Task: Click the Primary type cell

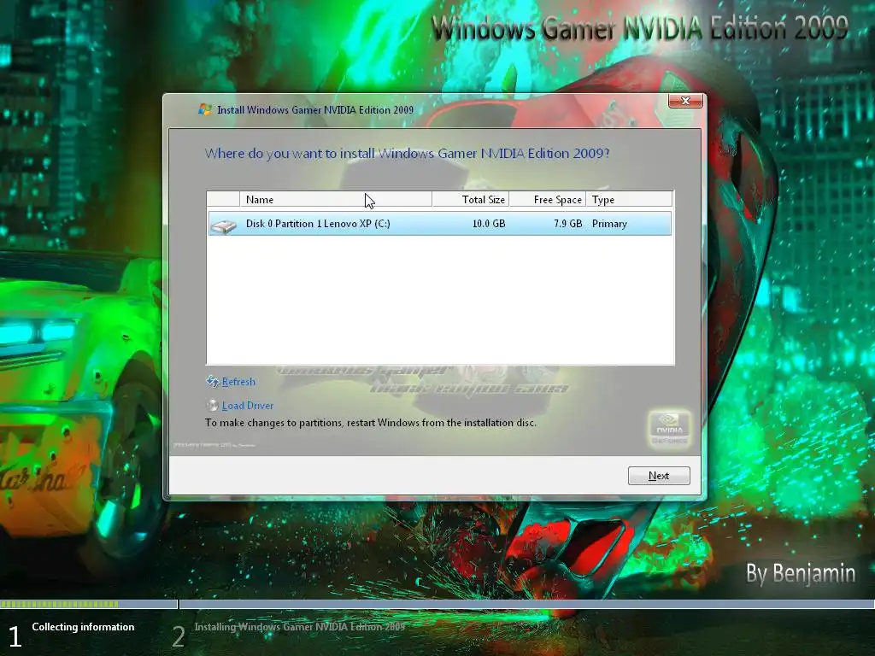Action: [609, 224]
